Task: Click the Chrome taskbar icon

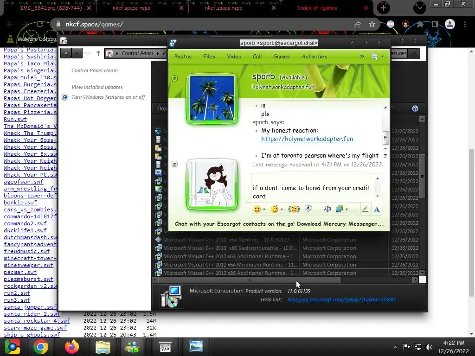Action: coord(41,347)
